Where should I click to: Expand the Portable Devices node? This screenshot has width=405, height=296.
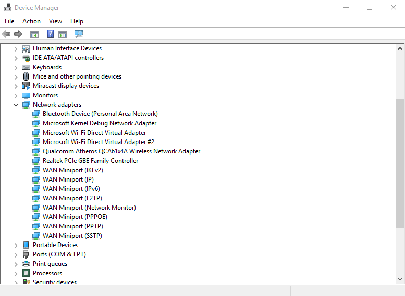[16, 246]
